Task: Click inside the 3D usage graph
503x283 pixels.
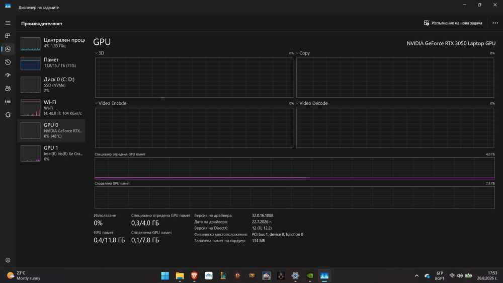Action: (x=194, y=78)
